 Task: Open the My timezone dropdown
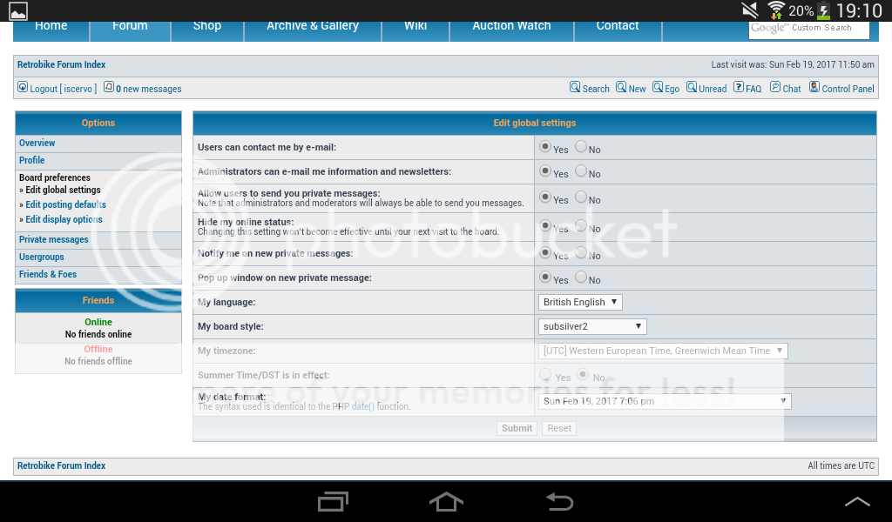(x=663, y=351)
